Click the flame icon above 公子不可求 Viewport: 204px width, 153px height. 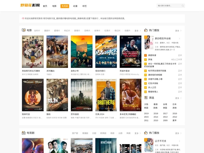point(146,133)
